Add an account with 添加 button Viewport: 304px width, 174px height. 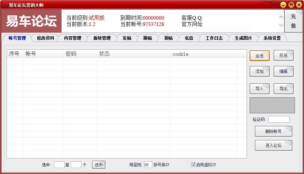point(259,71)
